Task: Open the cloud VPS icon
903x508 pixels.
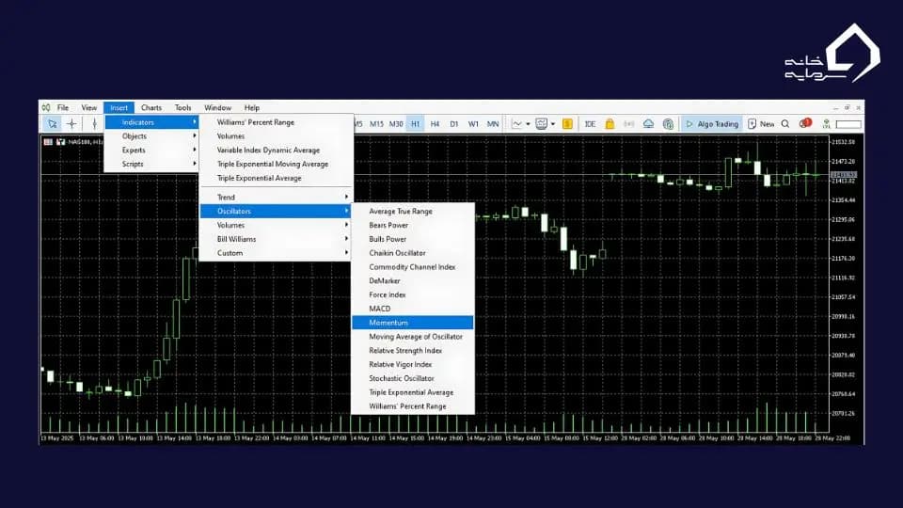Action: (x=648, y=124)
